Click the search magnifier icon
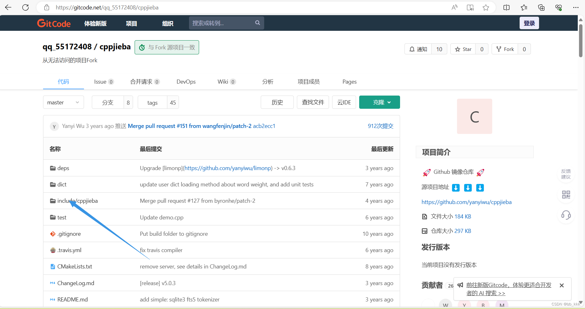 pyautogui.click(x=258, y=23)
